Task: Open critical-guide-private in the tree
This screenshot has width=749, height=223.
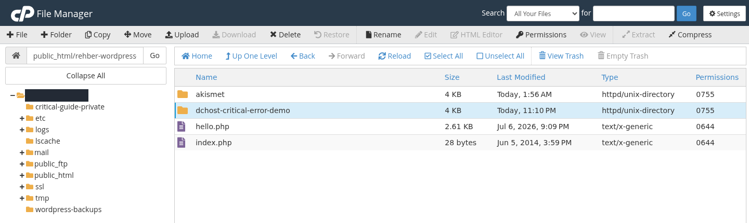Action: (70, 107)
